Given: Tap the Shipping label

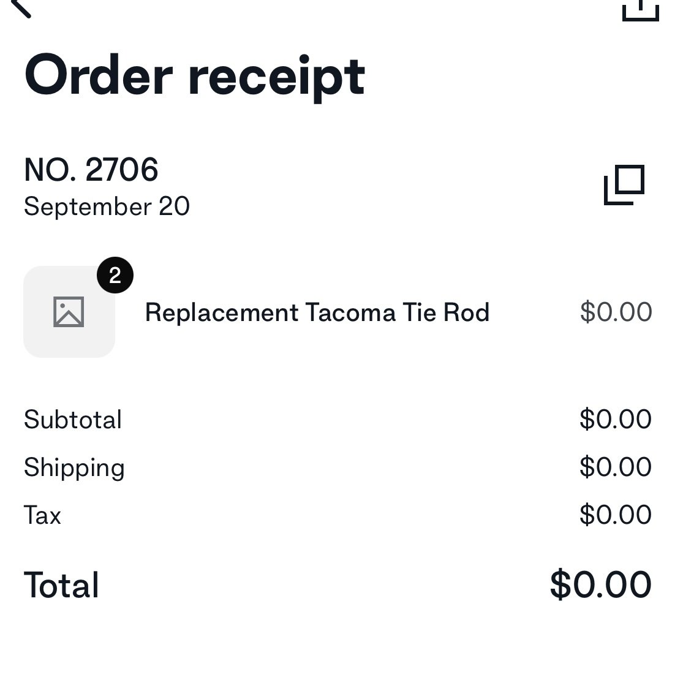Looking at the screenshot, I should [74, 467].
